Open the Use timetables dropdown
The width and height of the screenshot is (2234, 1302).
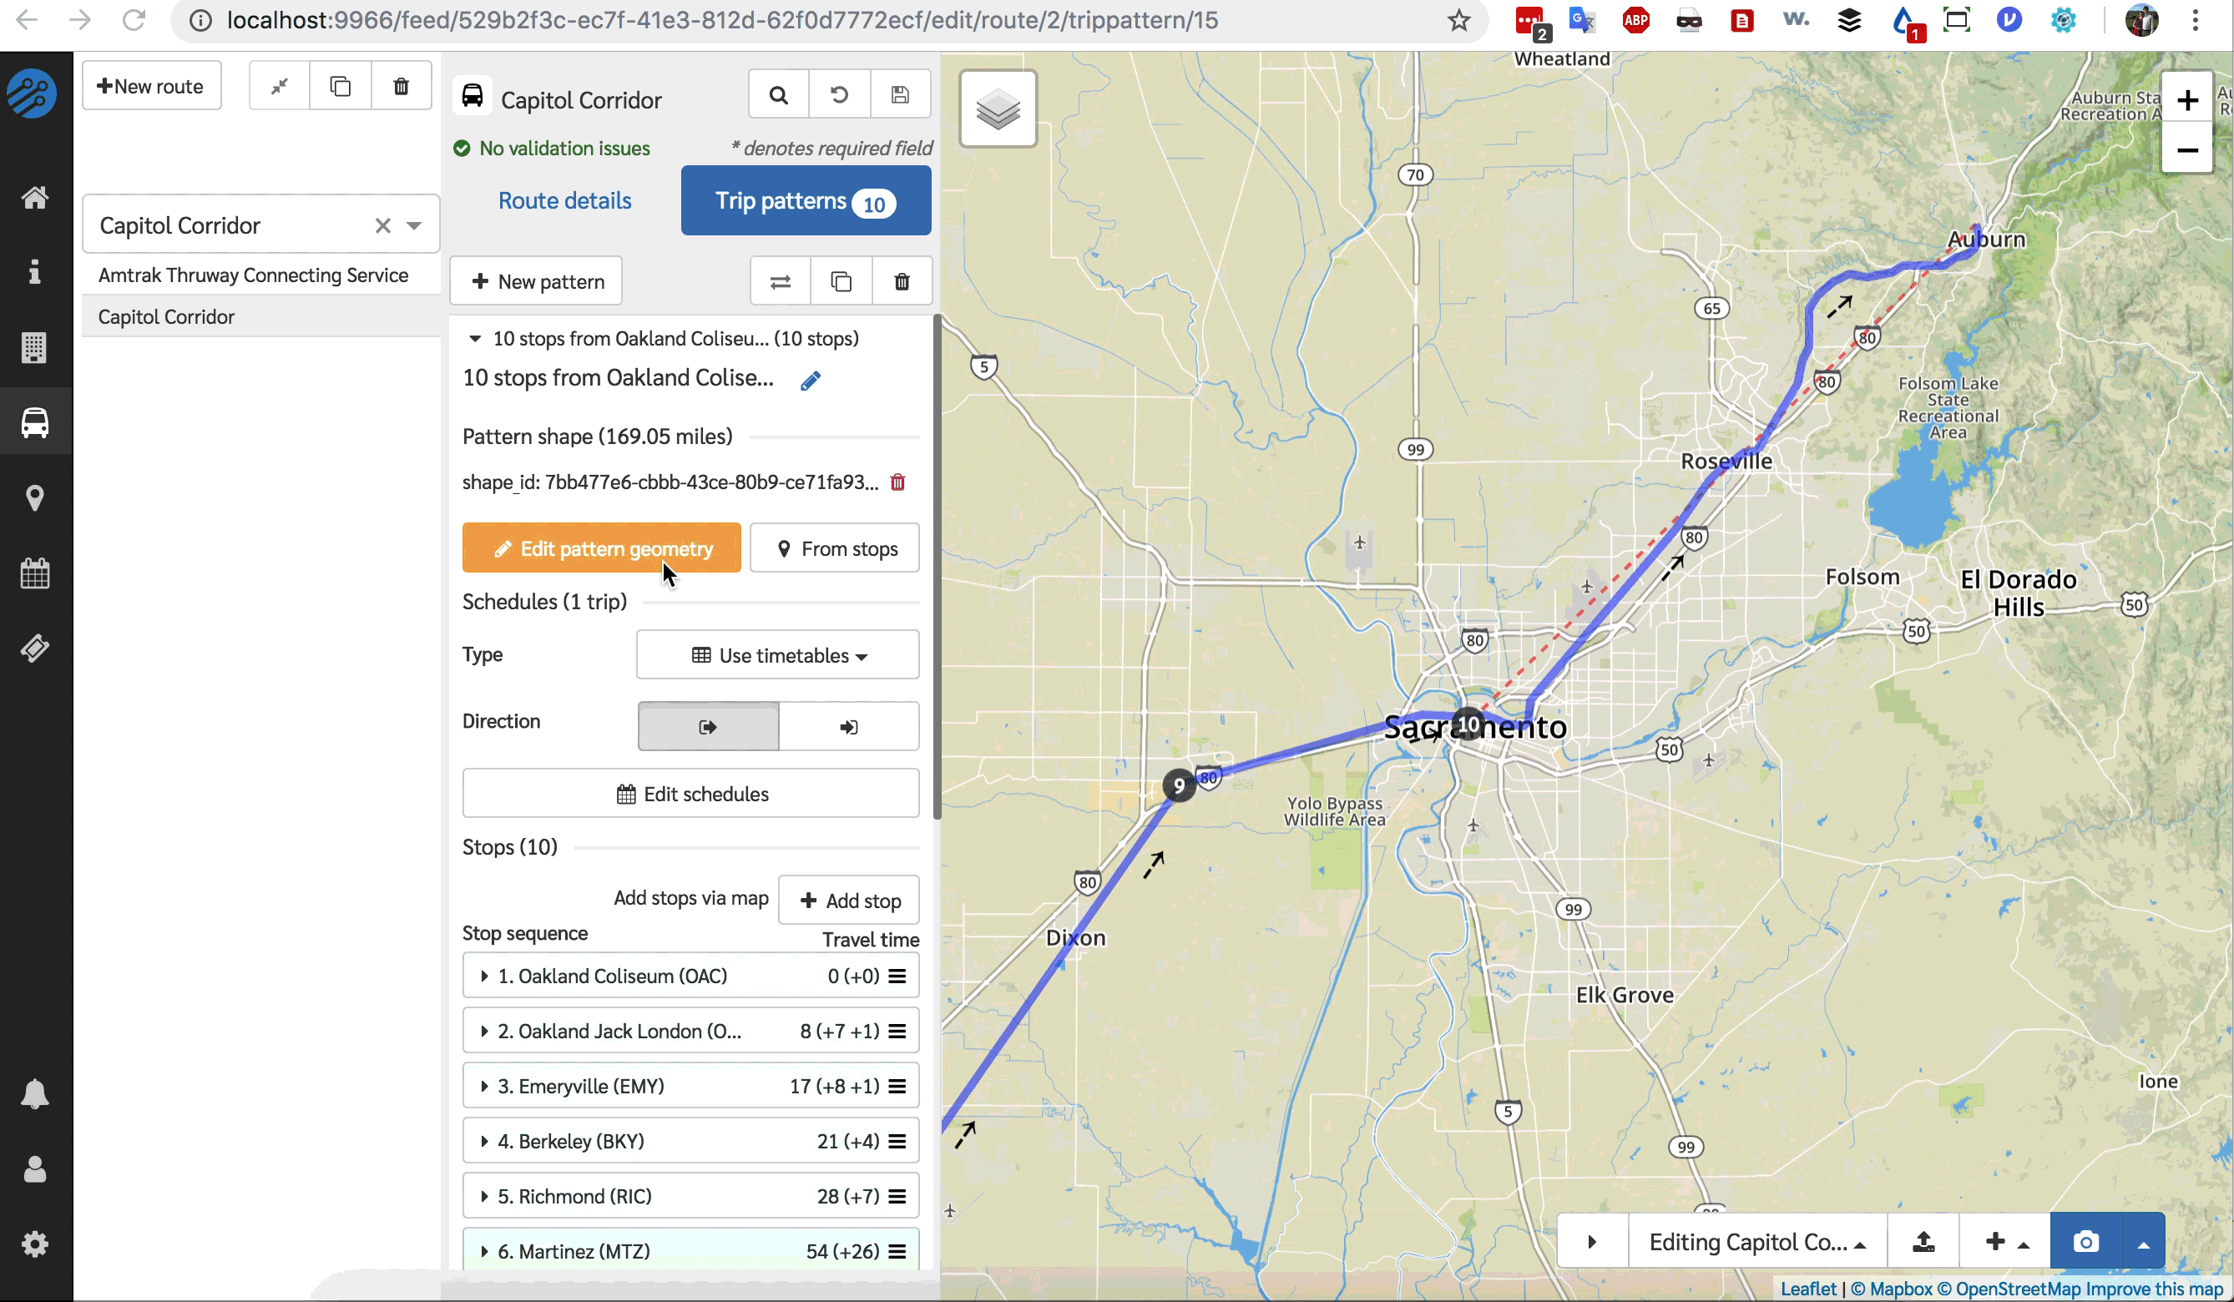tap(777, 655)
